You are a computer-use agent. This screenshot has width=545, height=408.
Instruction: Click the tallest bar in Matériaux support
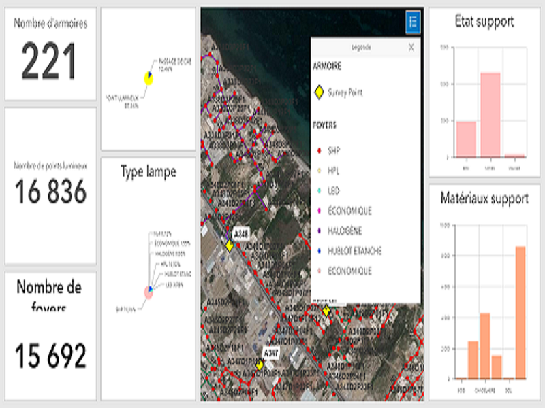tap(520, 312)
